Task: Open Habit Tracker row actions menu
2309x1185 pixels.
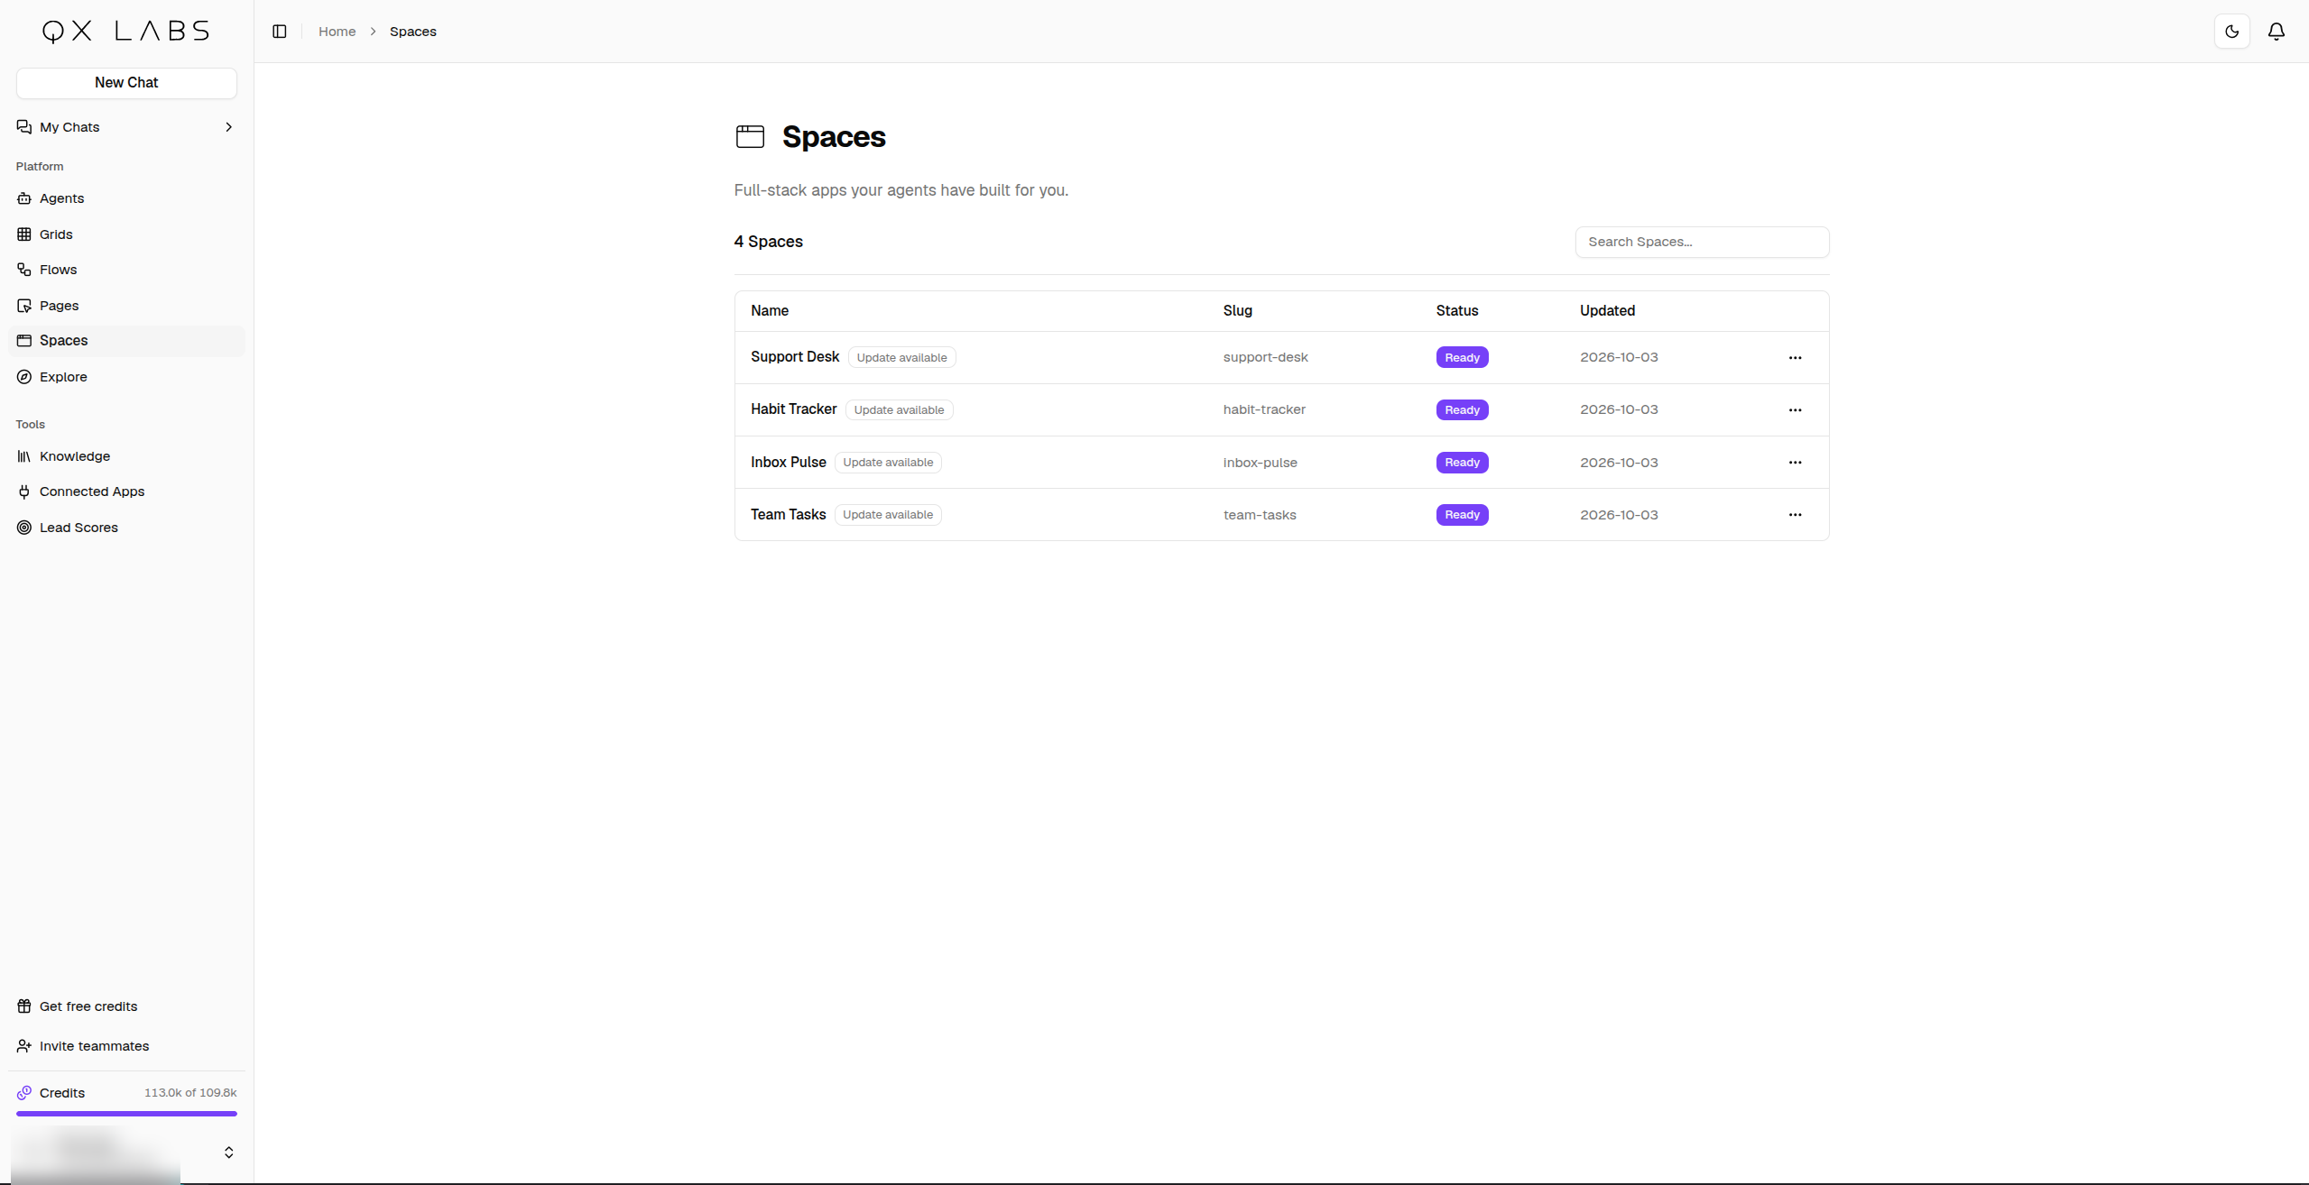Action: coord(1795,410)
